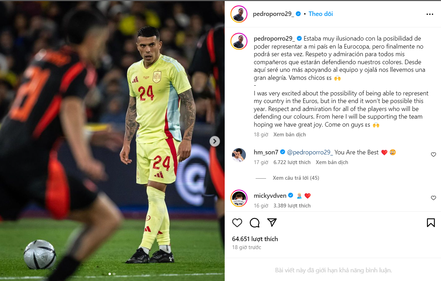This screenshot has height=281, width=441.
Task: View the 64.651 lượt thích likes list
Action: pos(255,239)
